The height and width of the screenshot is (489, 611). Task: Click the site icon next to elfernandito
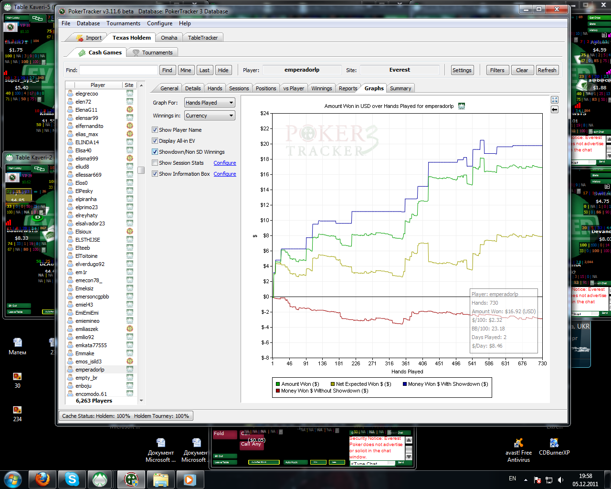tap(129, 126)
